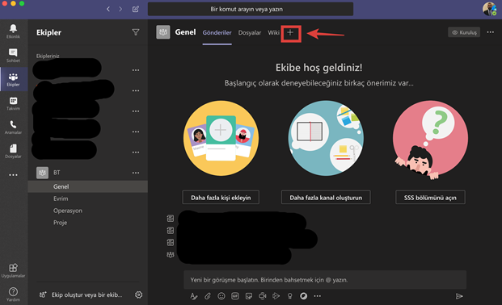The width and height of the screenshot is (502, 305).
Task: Open channel more options ellipsis at top right
Action: 490,32
